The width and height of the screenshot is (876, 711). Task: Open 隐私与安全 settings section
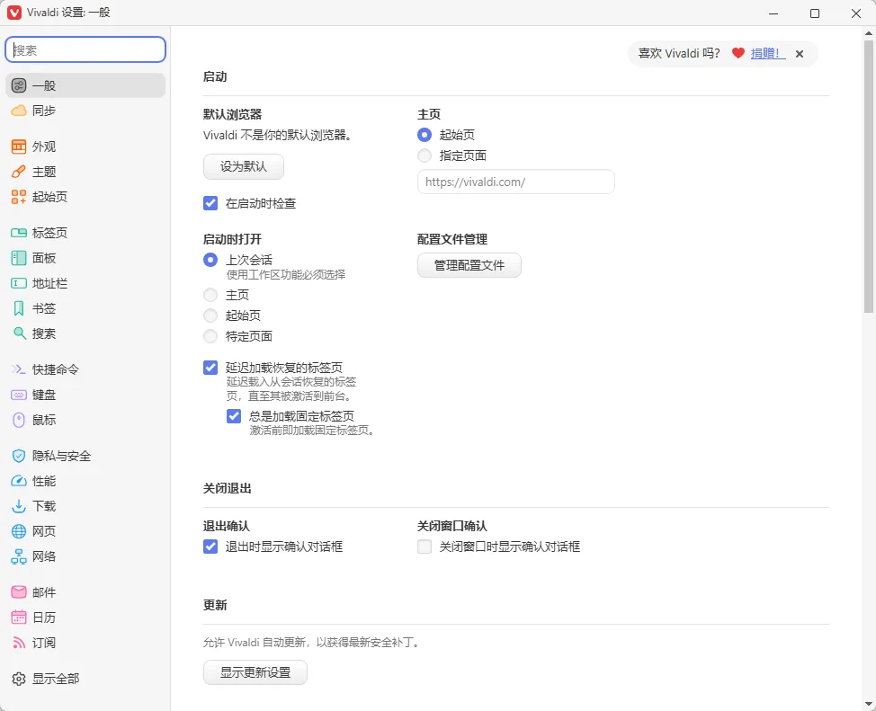click(85, 456)
